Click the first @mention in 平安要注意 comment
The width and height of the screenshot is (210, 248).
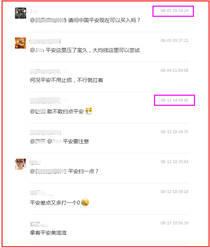(38, 141)
